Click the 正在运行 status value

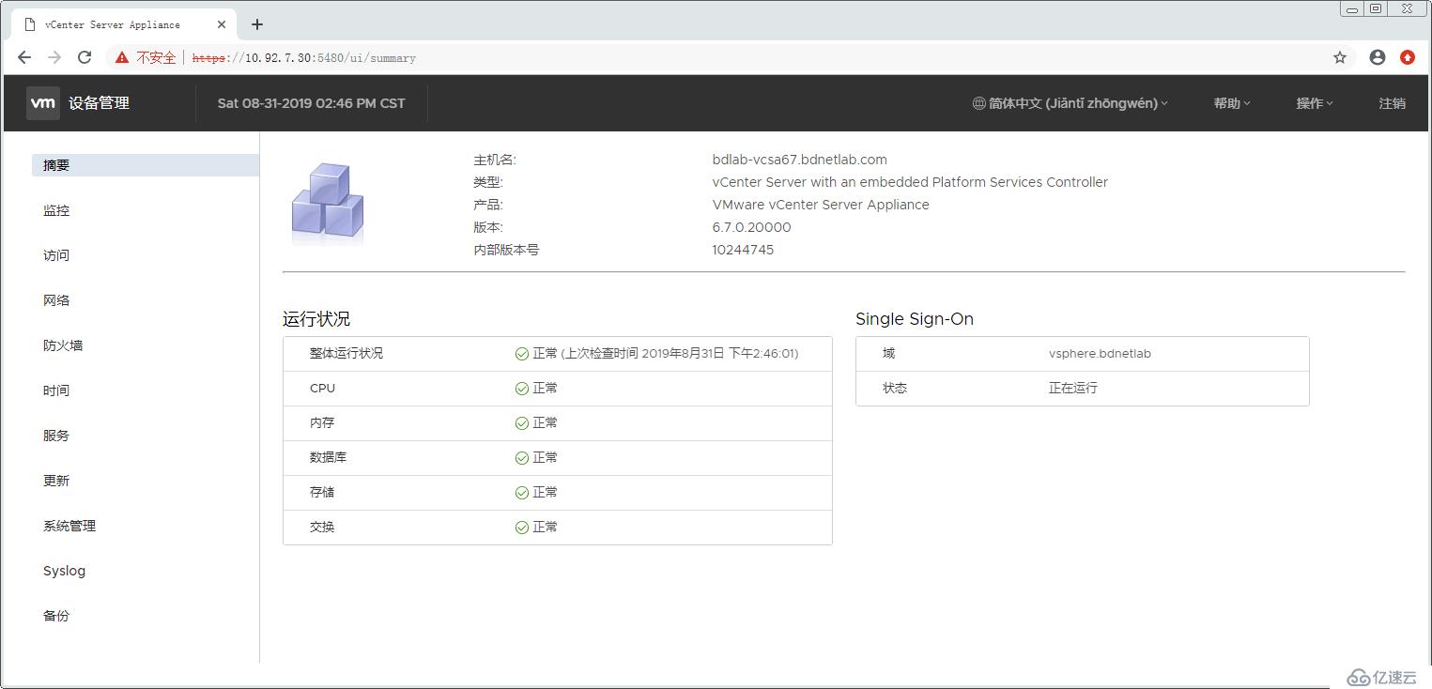[1073, 388]
